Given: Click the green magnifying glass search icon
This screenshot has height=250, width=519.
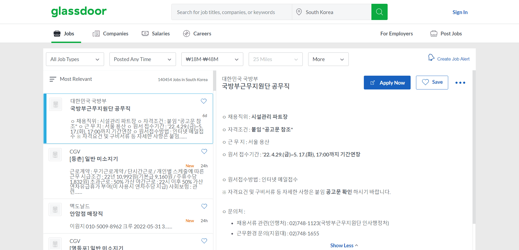Looking at the screenshot, I should [x=379, y=12].
